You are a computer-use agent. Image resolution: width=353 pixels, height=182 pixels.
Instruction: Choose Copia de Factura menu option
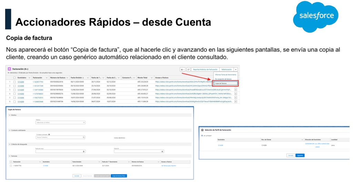tap(225, 83)
